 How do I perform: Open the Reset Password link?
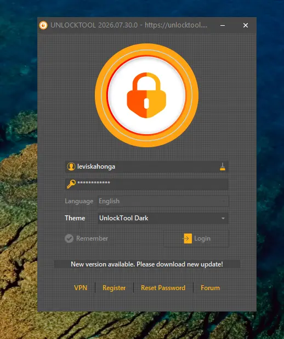[x=163, y=288]
